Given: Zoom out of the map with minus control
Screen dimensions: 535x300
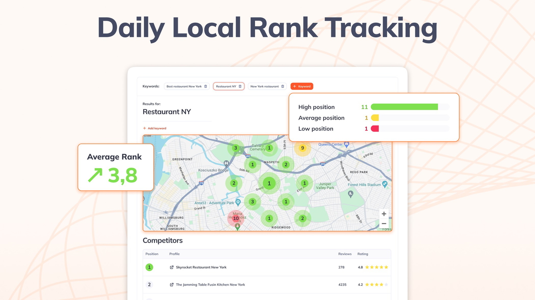Looking at the screenshot, I should [384, 223].
